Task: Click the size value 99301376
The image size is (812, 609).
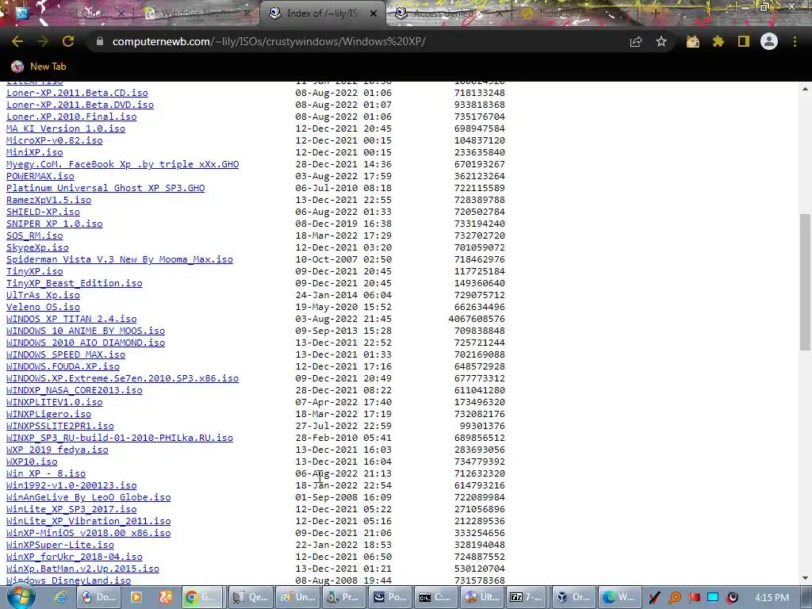Action: click(x=482, y=426)
